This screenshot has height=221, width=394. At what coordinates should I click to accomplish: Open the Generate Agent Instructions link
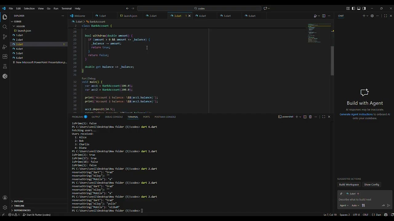click(x=356, y=114)
